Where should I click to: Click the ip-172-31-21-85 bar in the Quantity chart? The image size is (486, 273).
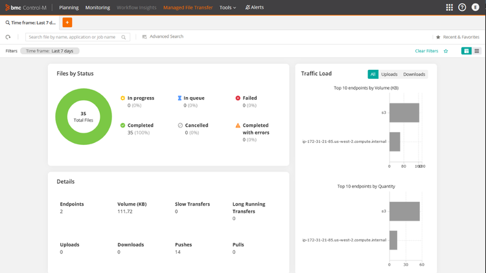pos(393,240)
